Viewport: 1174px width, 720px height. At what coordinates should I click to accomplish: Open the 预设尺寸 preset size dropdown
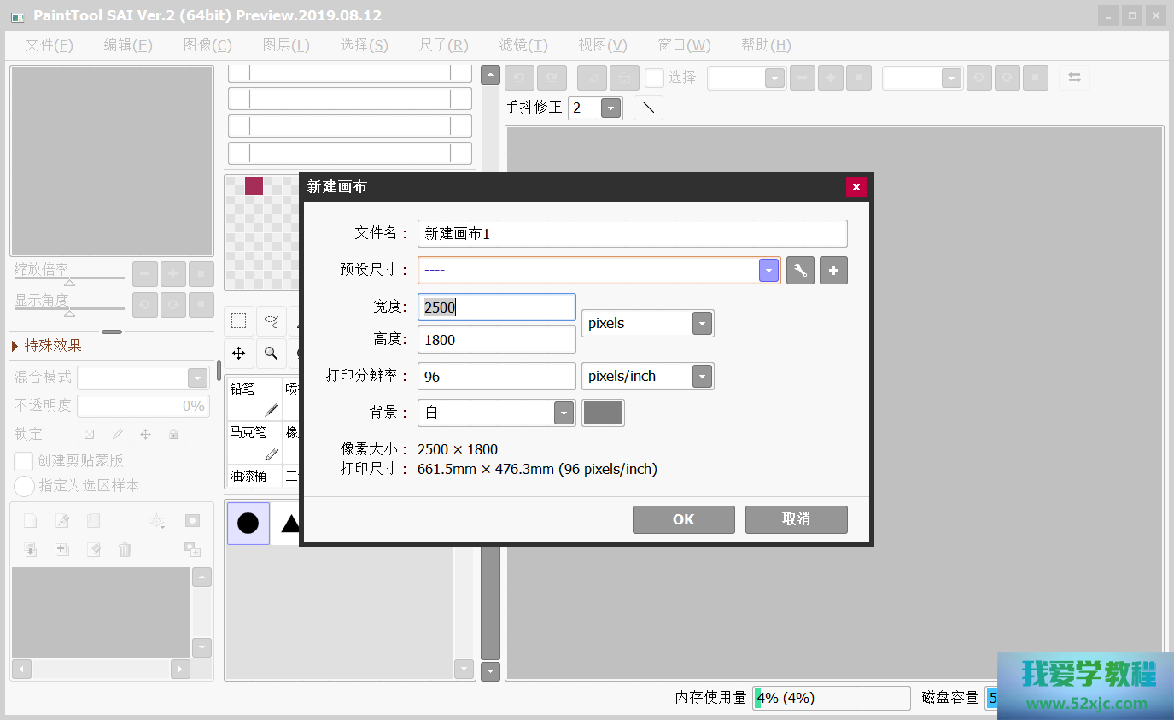pyautogui.click(x=769, y=271)
